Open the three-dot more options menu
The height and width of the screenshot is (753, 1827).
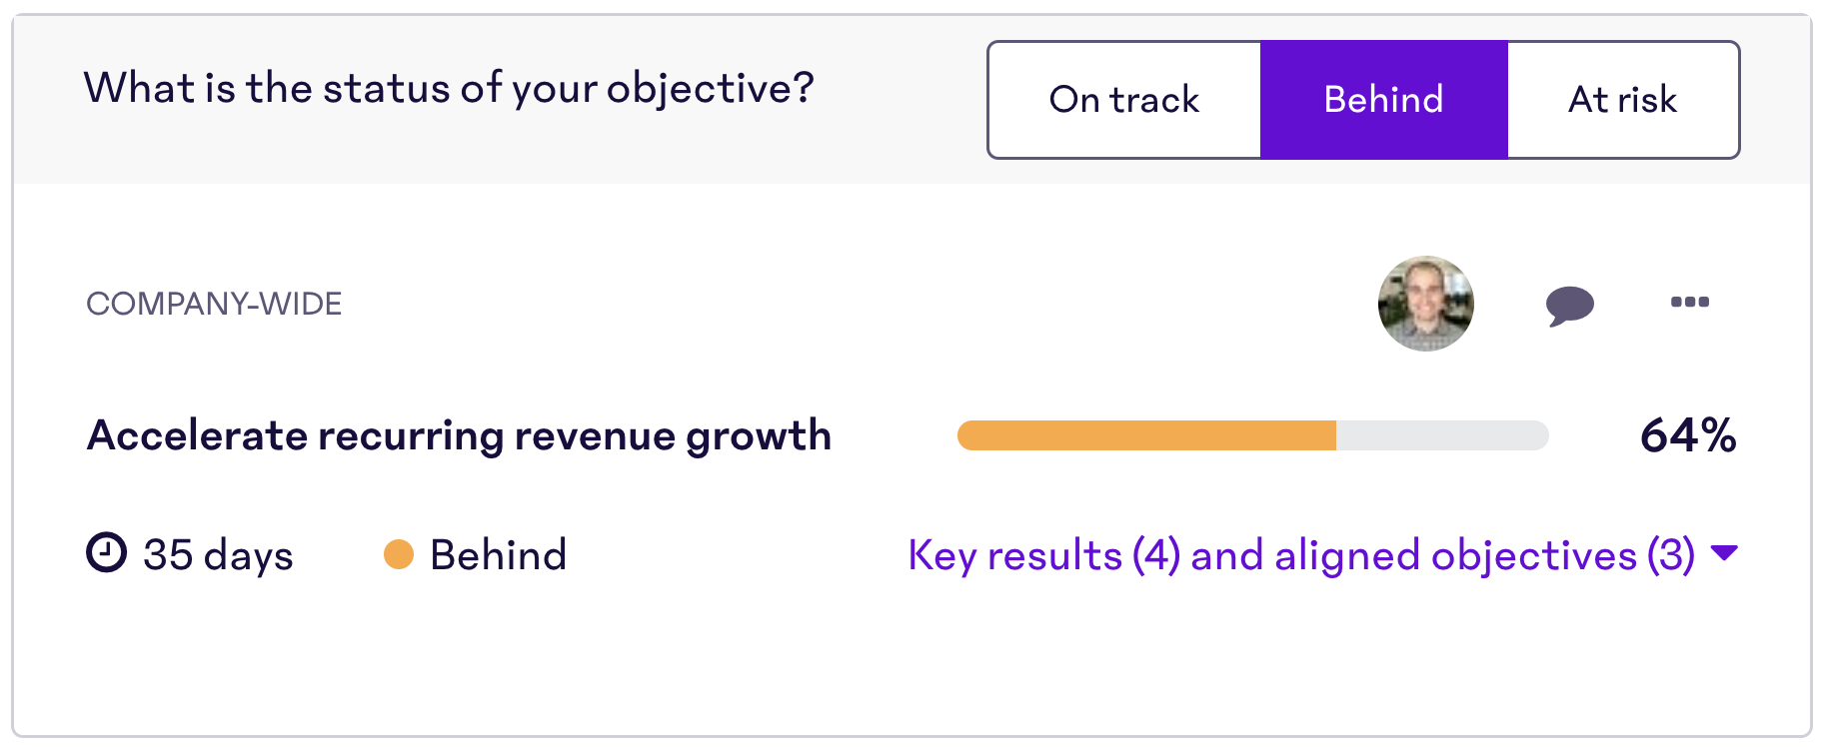1690,302
